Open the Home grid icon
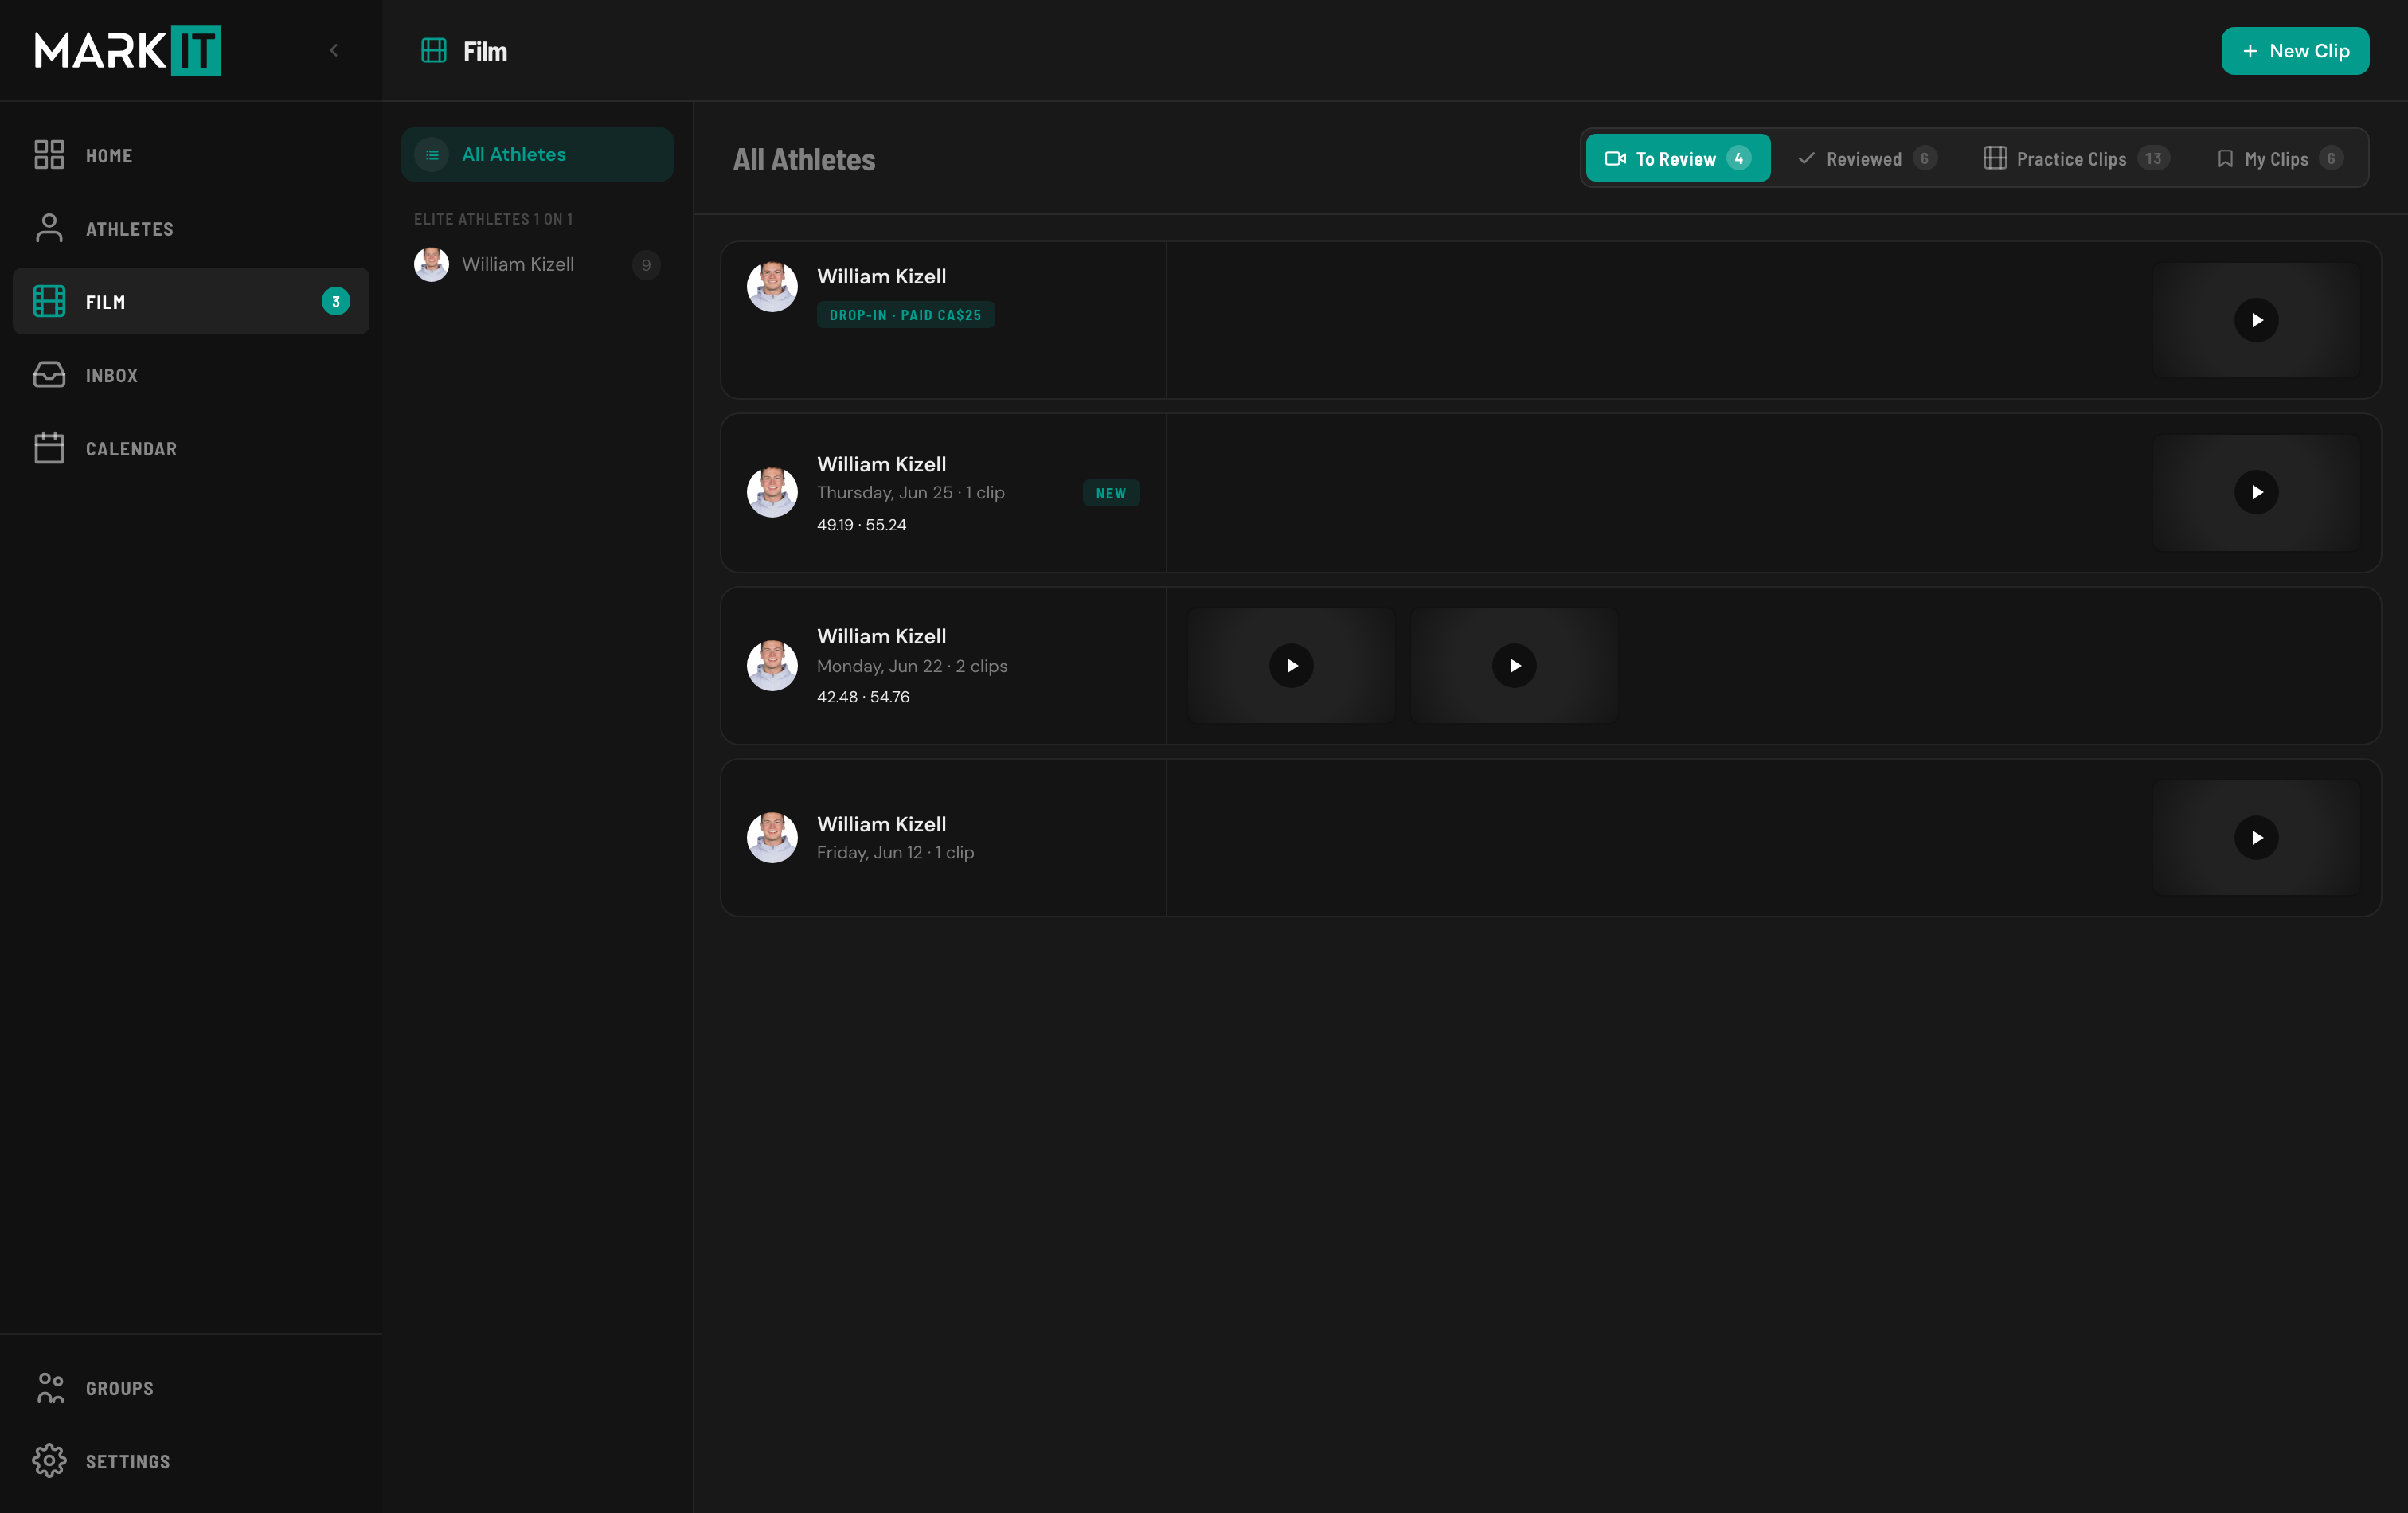This screenshot has height=1513, width=2408. [49, 154]
